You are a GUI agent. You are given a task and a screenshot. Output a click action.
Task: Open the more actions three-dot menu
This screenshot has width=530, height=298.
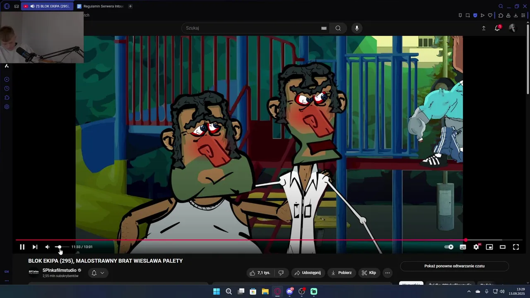(x=388, y=273)
